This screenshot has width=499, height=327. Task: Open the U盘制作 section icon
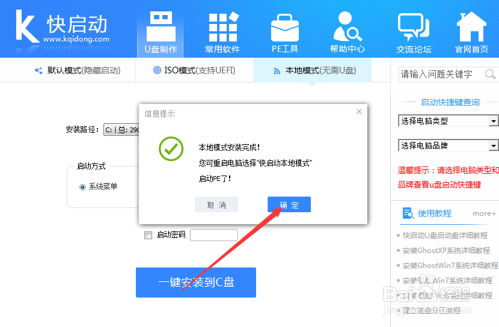[x=161, y=26]
